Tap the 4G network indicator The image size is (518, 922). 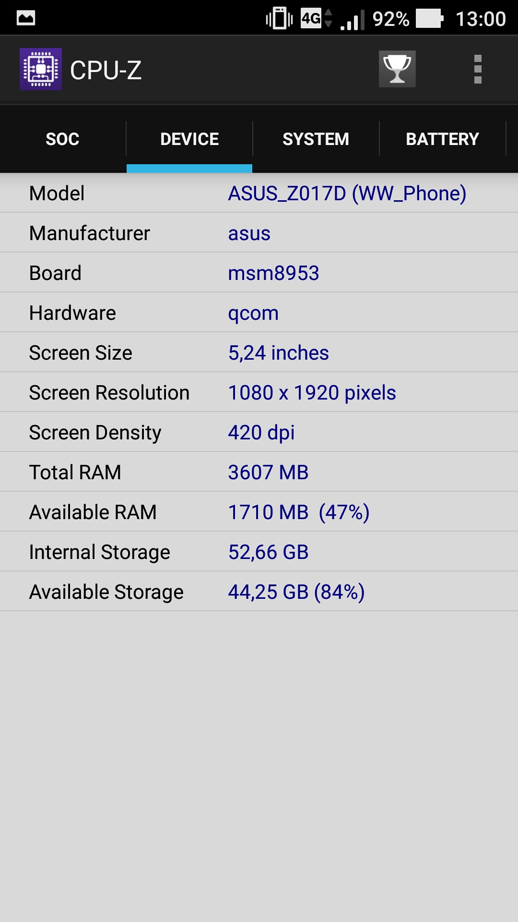tap(316, 18)
